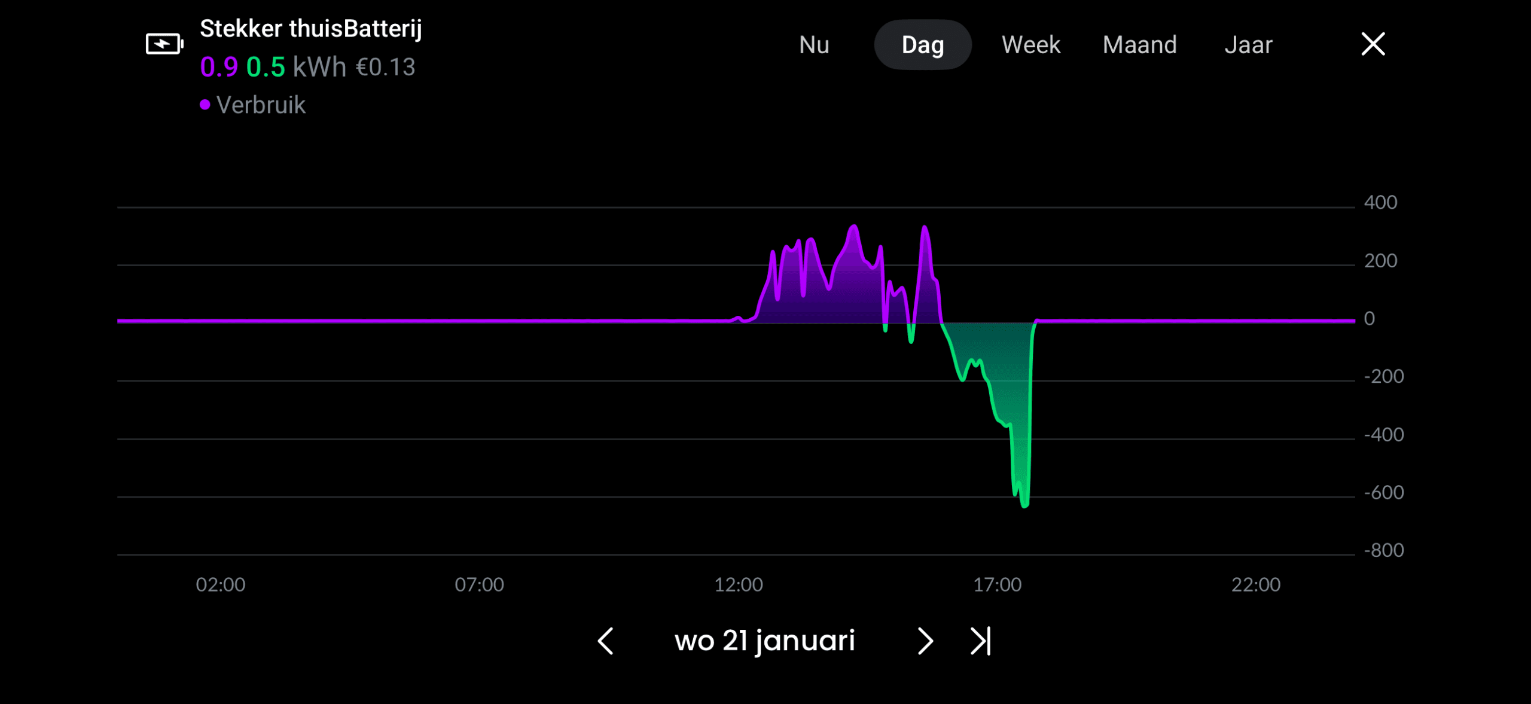Viewport: 1531px width, 704px height.
Task: Click the €0.13 cost amount
Action: (x=385, y=67)
